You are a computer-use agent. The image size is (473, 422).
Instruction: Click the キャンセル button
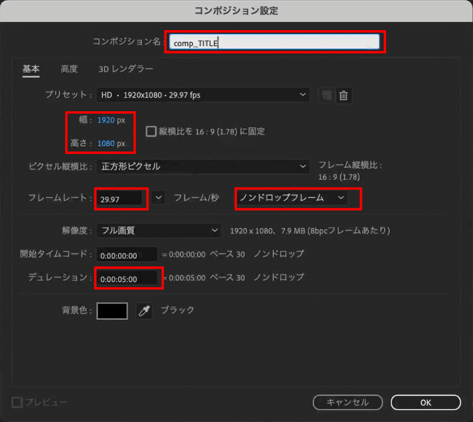pos(348,402)
